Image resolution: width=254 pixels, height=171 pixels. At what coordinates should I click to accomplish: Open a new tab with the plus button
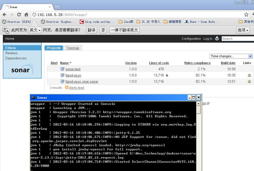pyautogui.click(x=57, y=7)
